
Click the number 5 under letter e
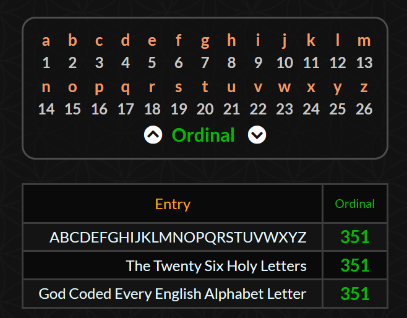tap(152, 62)
